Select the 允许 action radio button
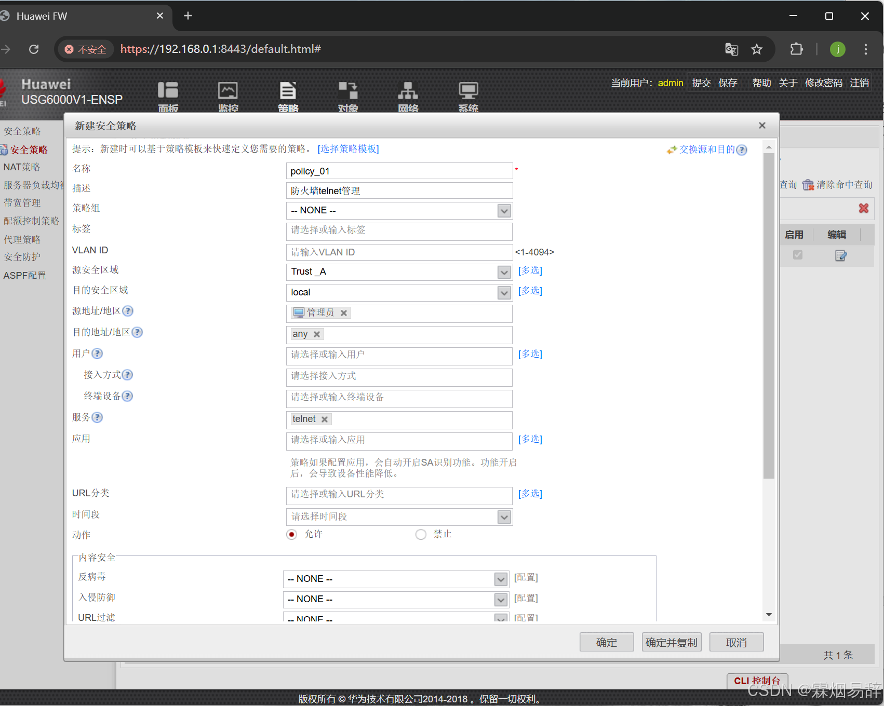 (x=292, y=534)
